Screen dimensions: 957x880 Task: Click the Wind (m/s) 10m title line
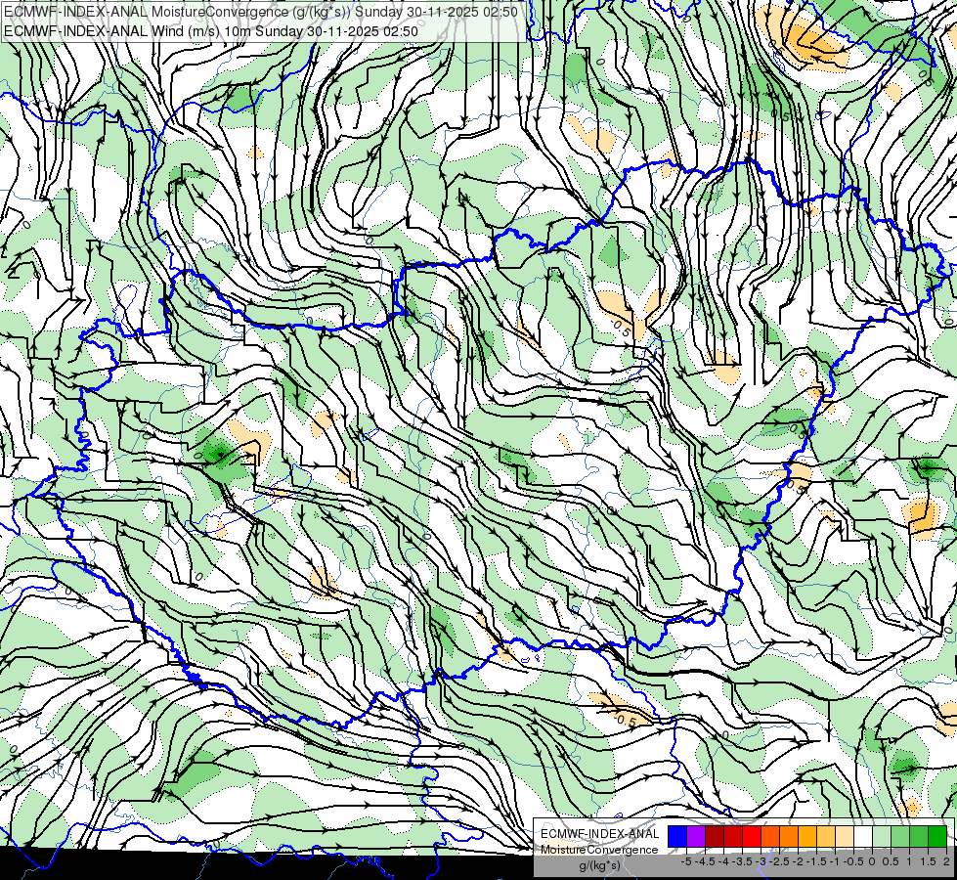point(211,30)
